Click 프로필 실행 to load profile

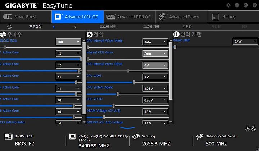(x=108, y=27)
